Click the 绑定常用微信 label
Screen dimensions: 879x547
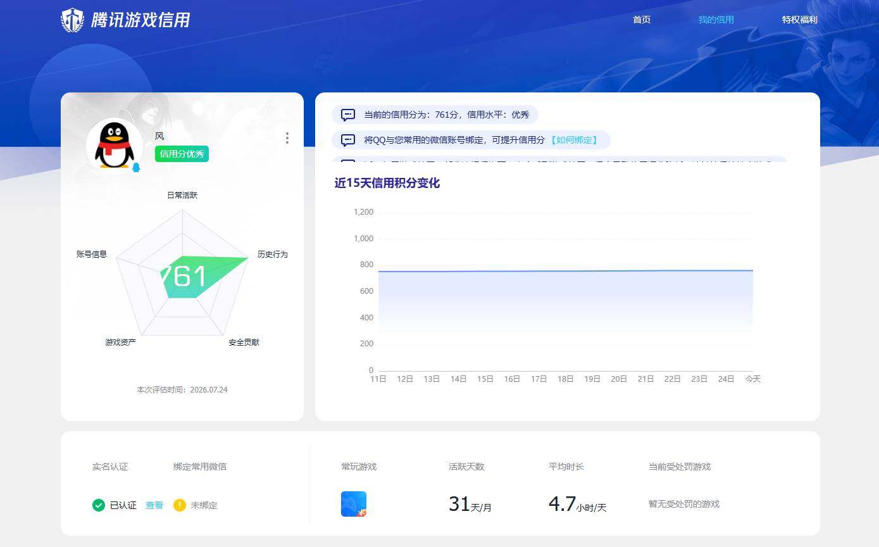pos(200,467)
